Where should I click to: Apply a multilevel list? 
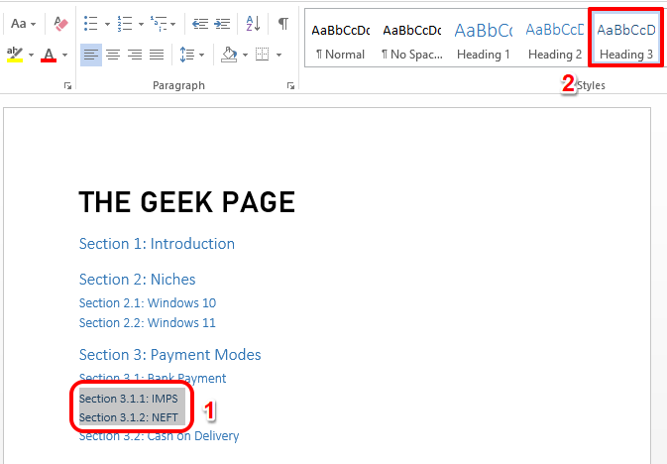coord(159,24)
